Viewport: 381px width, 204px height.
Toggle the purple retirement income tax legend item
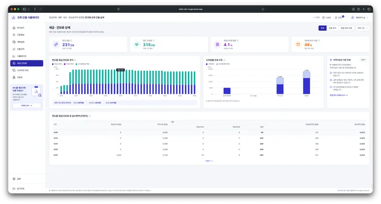(x=69, y=64)
